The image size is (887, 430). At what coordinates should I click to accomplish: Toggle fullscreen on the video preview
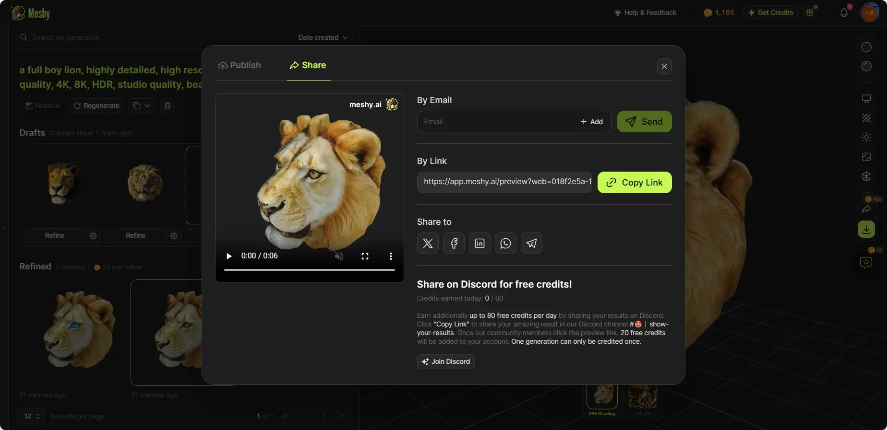coord(365,256)
